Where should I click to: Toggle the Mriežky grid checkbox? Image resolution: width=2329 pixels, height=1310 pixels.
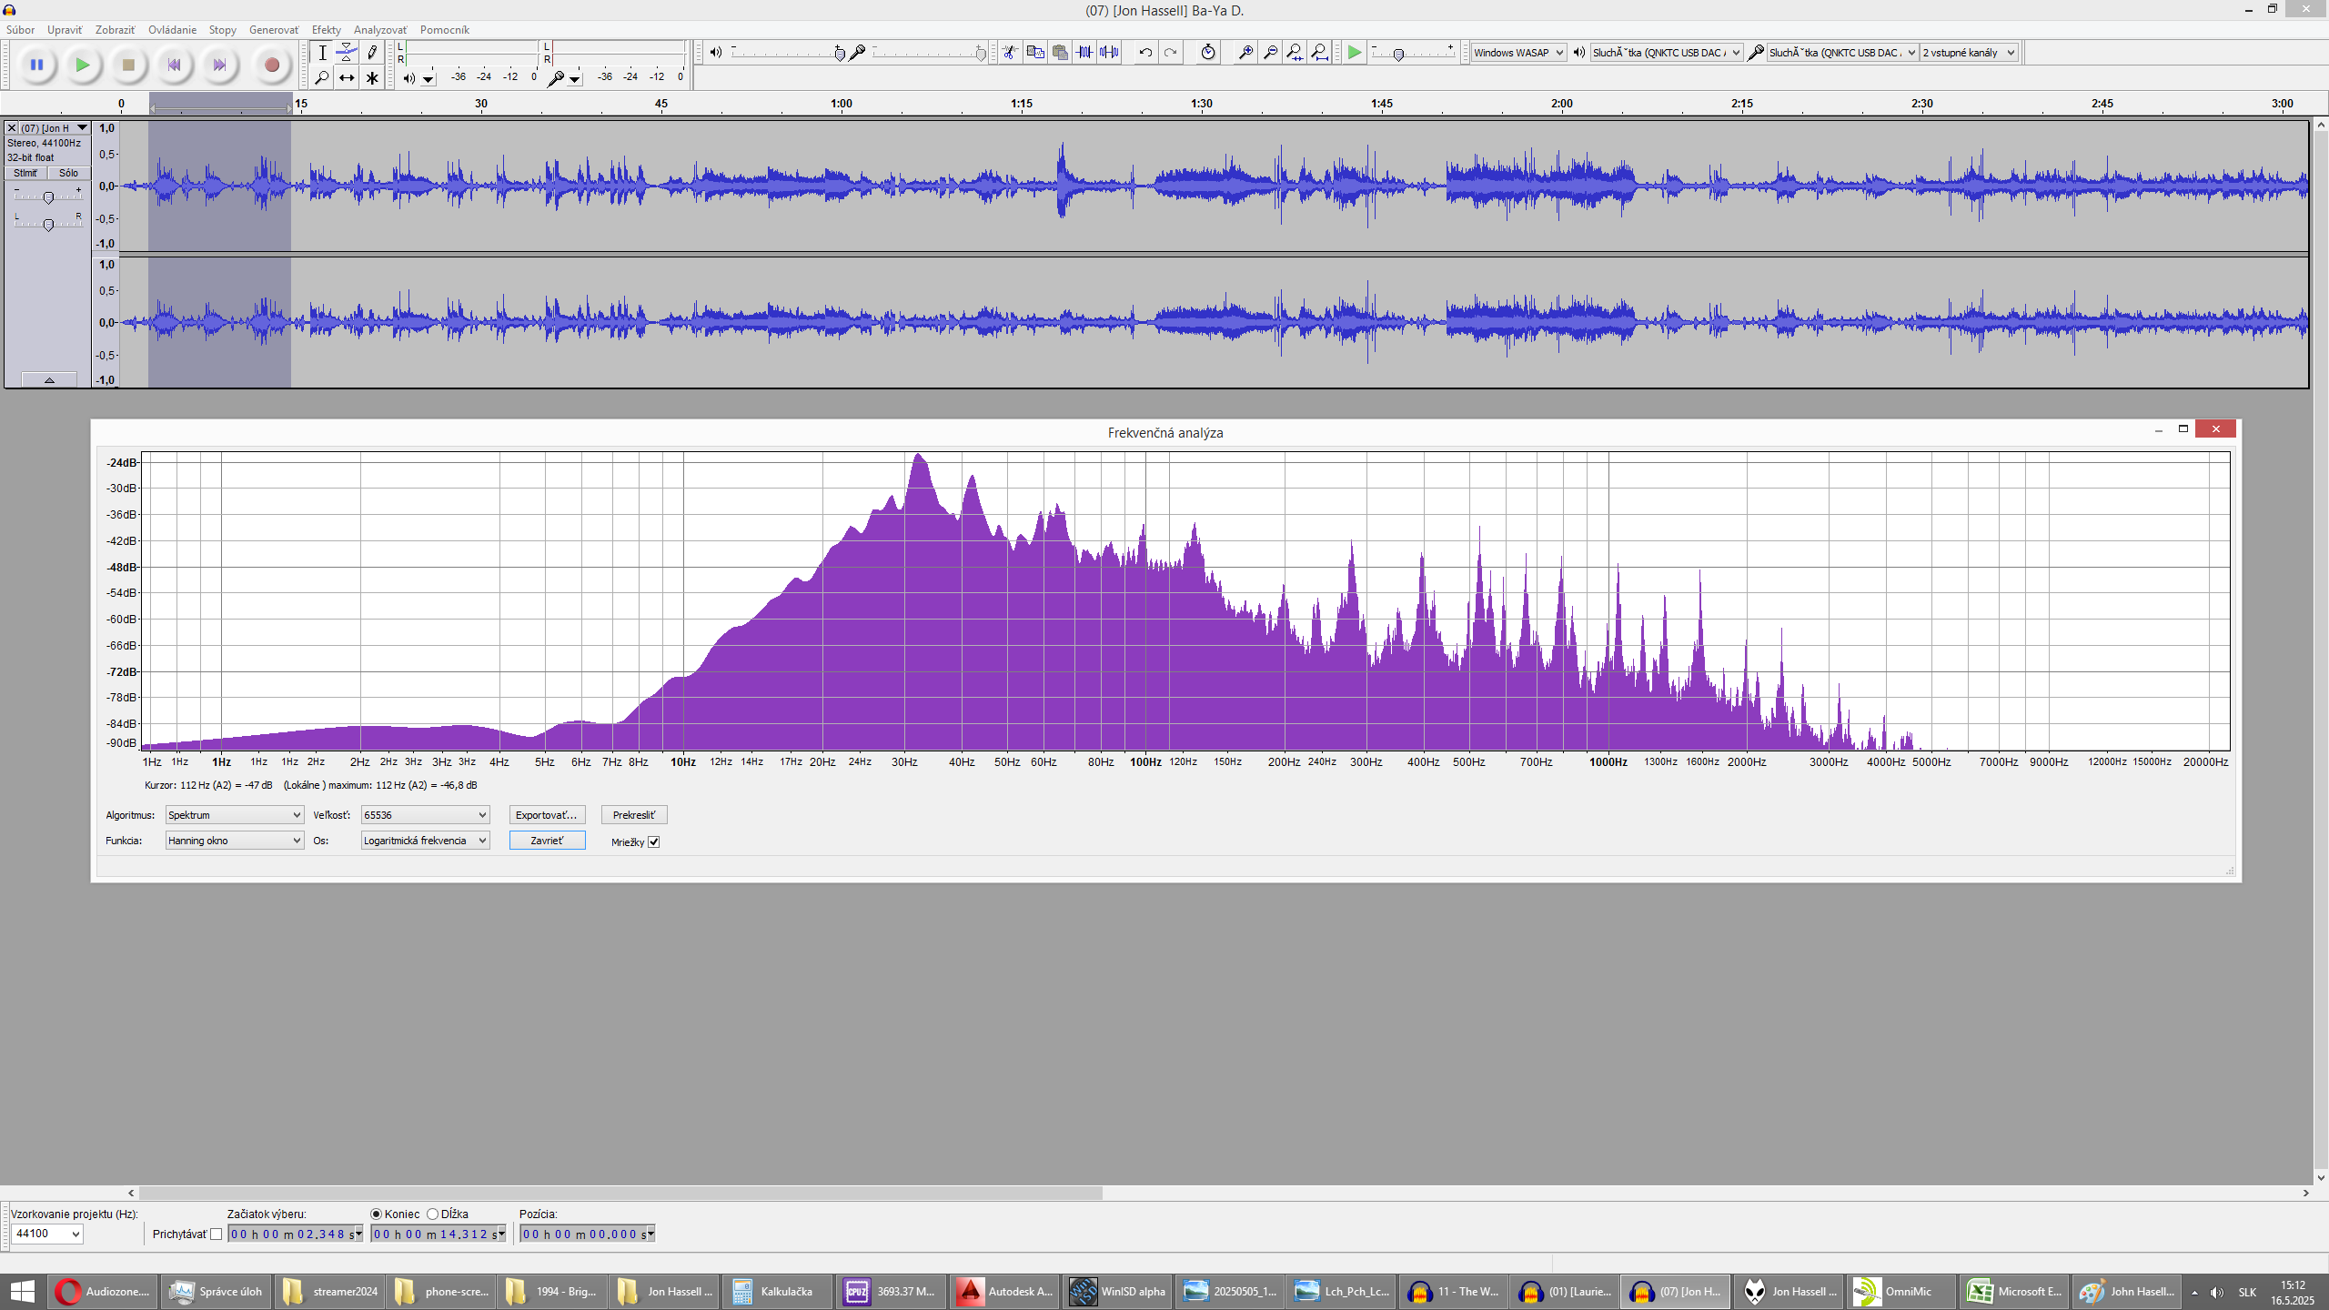(653, 842)
